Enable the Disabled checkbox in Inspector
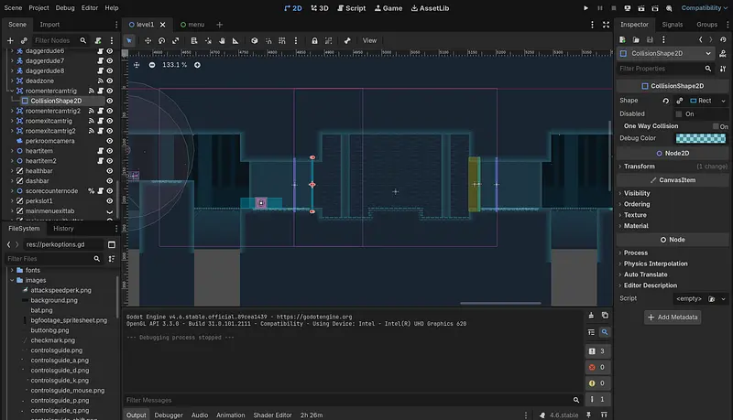Viewport: 733px width, 420px height. 679,113
